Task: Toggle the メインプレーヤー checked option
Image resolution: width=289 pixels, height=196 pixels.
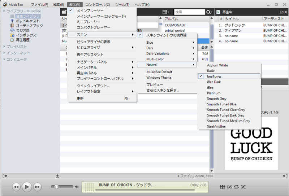Action: pos(102,11)
